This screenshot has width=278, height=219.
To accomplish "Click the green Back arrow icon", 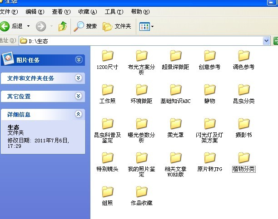I will 5,26.
